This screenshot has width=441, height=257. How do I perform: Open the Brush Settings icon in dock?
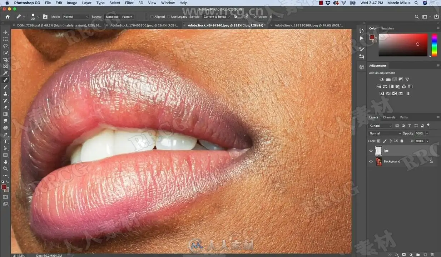362,49
